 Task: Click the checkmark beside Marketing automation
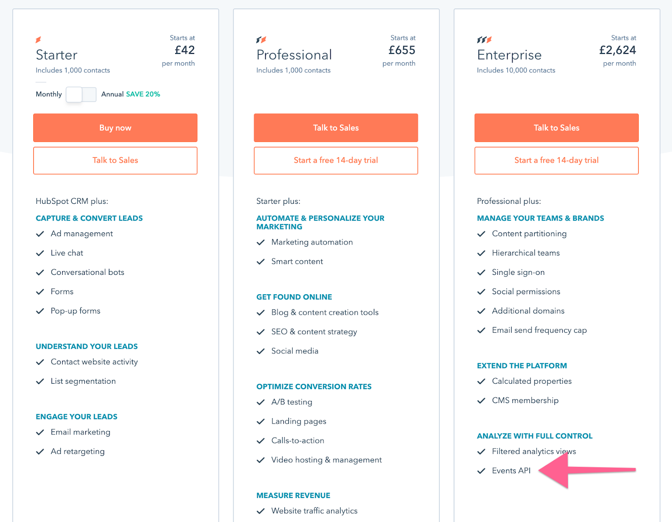pyautogui.click(x=260, y=242)
